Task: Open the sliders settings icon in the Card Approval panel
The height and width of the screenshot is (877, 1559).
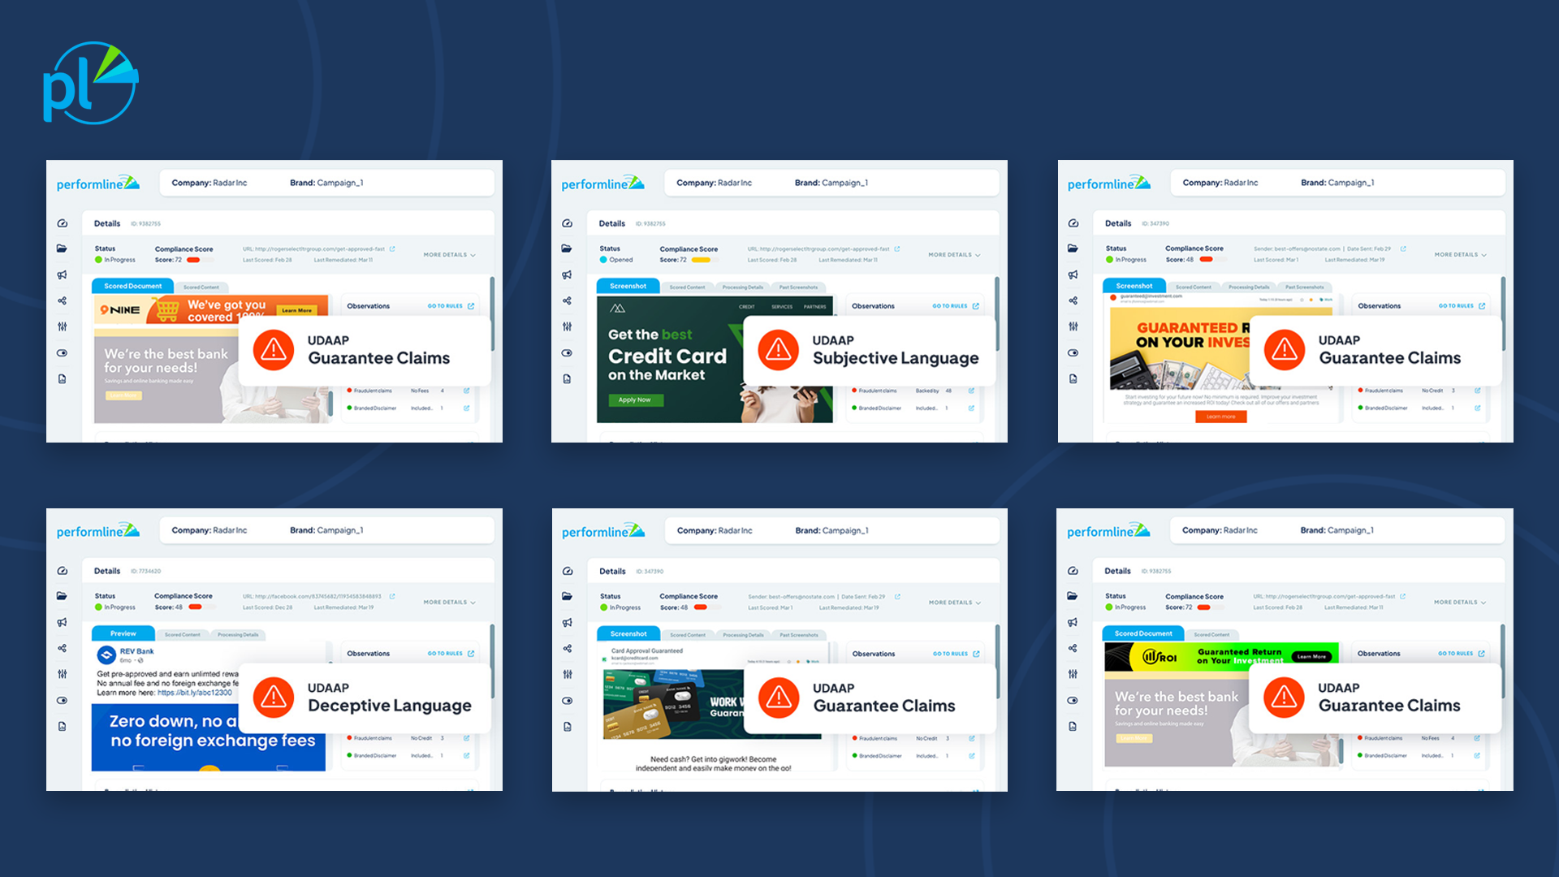Action: [568, 674]
